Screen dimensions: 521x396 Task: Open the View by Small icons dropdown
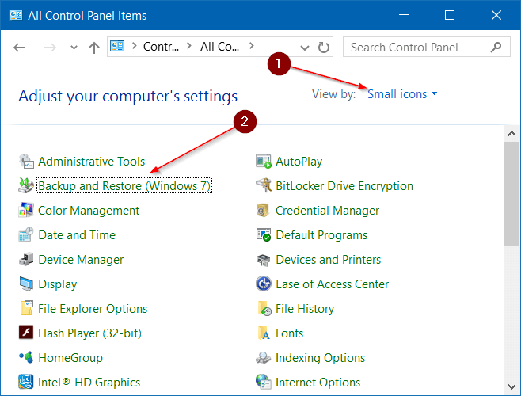tap(402, 94)
